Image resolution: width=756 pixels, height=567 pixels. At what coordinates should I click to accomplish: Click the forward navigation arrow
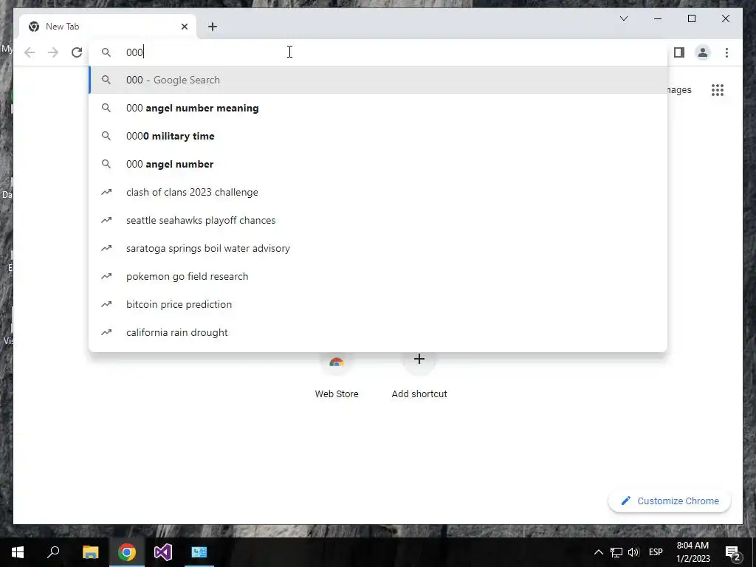point(53,52)
